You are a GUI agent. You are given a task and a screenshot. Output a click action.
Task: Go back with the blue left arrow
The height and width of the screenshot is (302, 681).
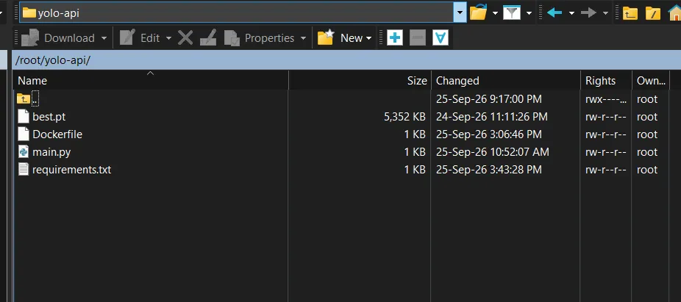[555, 13]
